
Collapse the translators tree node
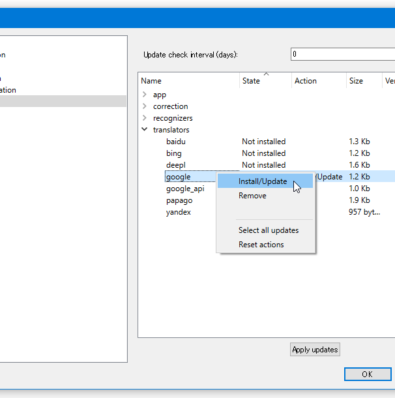coord(145,129)
